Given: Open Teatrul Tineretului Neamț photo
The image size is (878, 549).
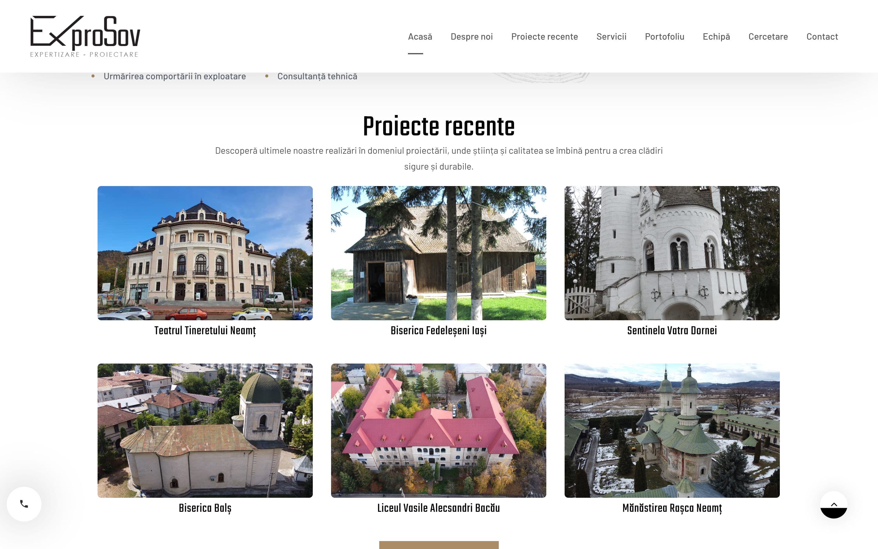Looking at the screenshot, I should click(x=205, y=253).
